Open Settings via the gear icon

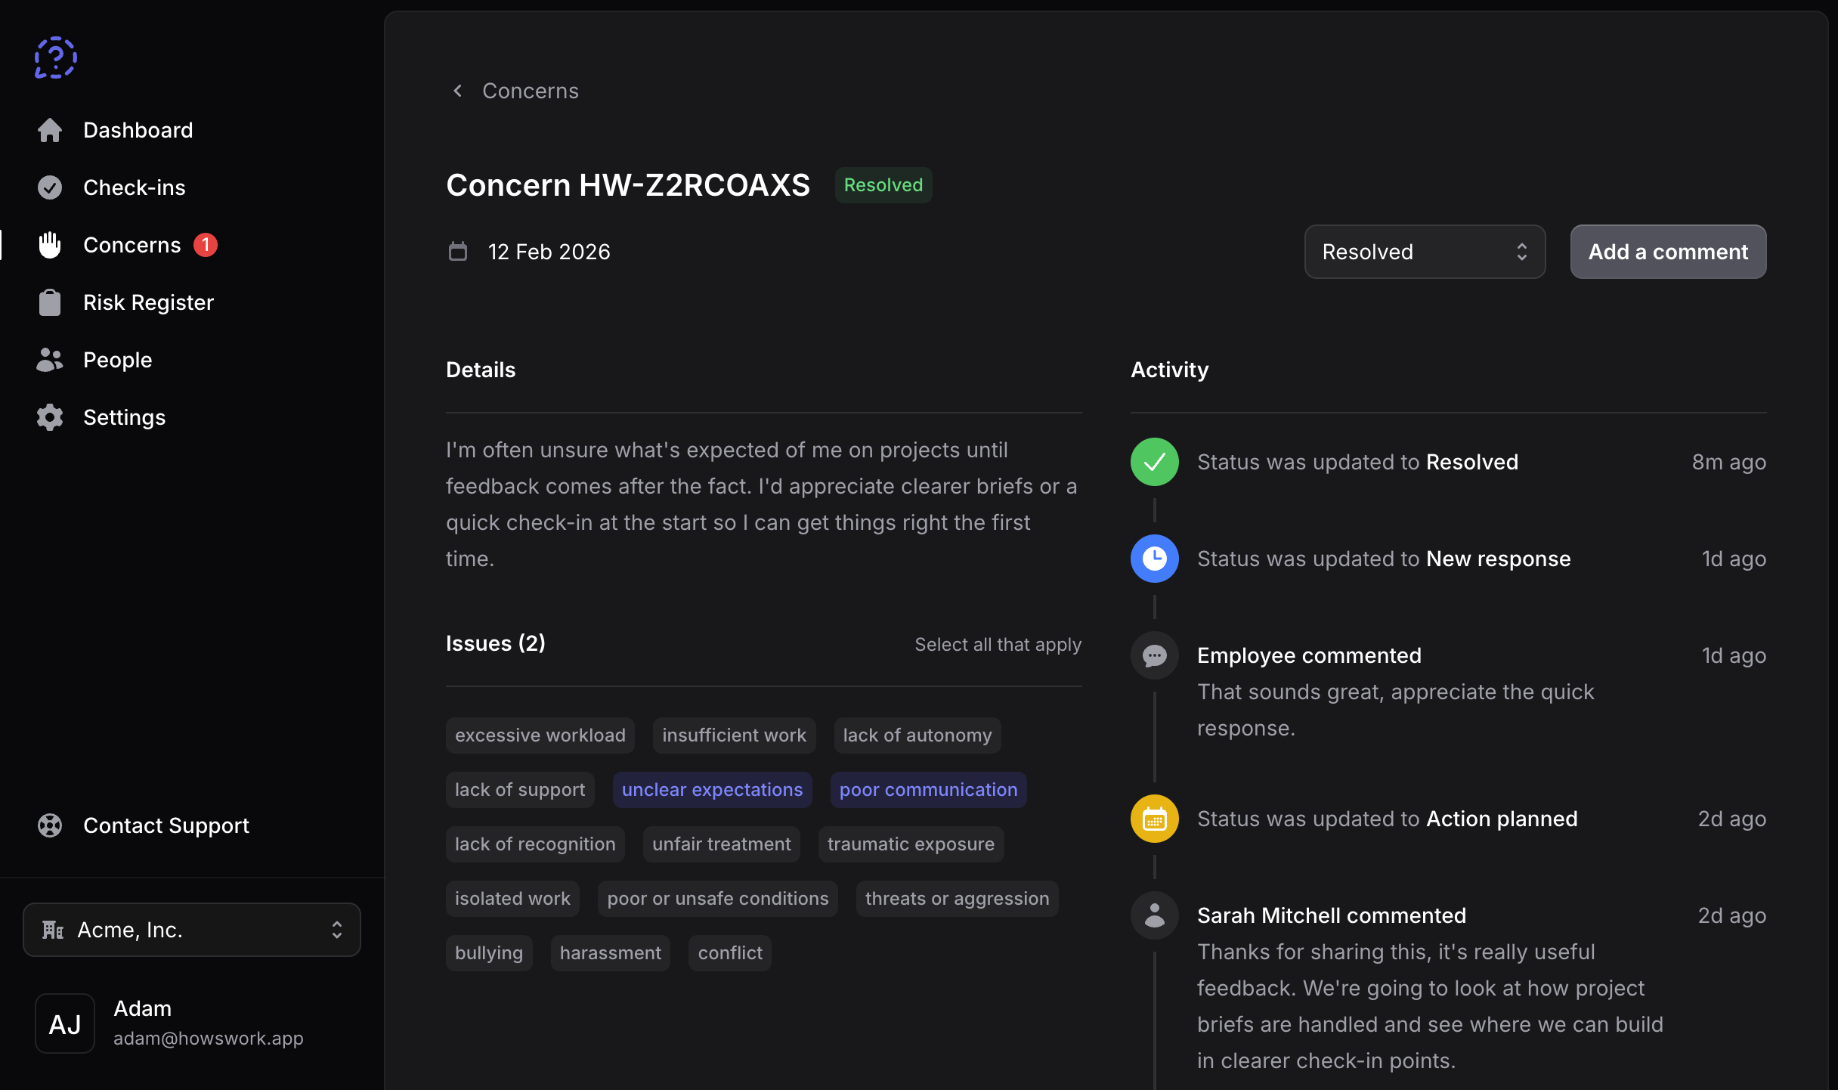(x=50, y=416)
